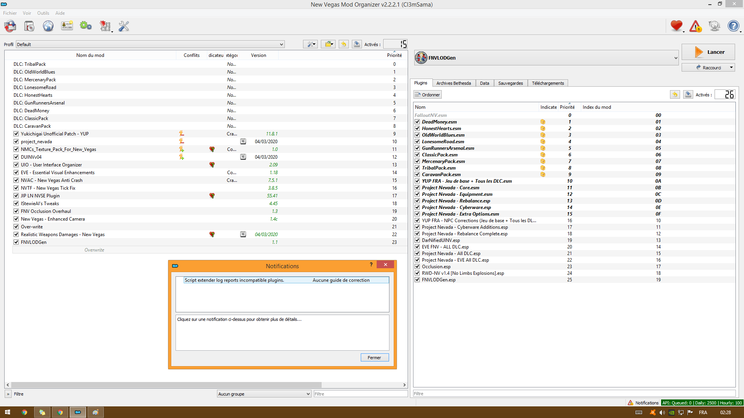Click plugin list Filtre input field
The image size is (744, 418).
click(574, 394)
